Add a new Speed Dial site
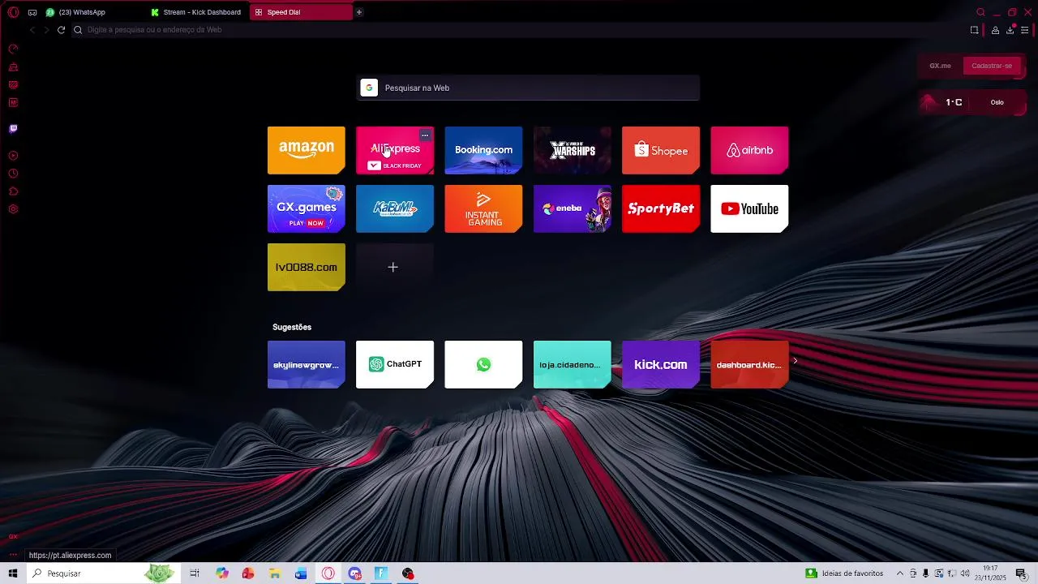Screen dimensions: 1038x584 point(395,267)
